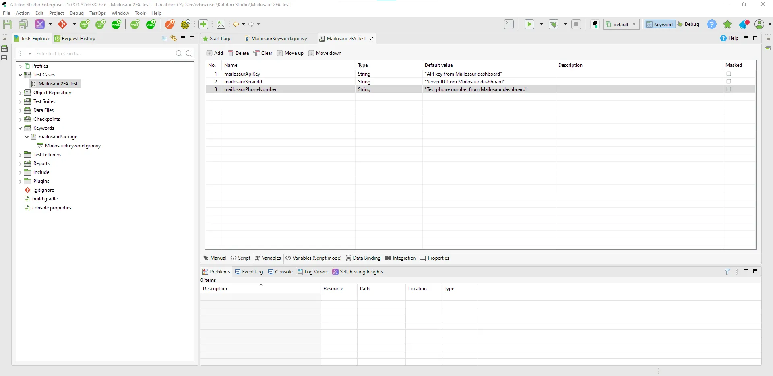Open the default execution profile dropdown
Screen dimensions: 773x376
click(634, 24)
